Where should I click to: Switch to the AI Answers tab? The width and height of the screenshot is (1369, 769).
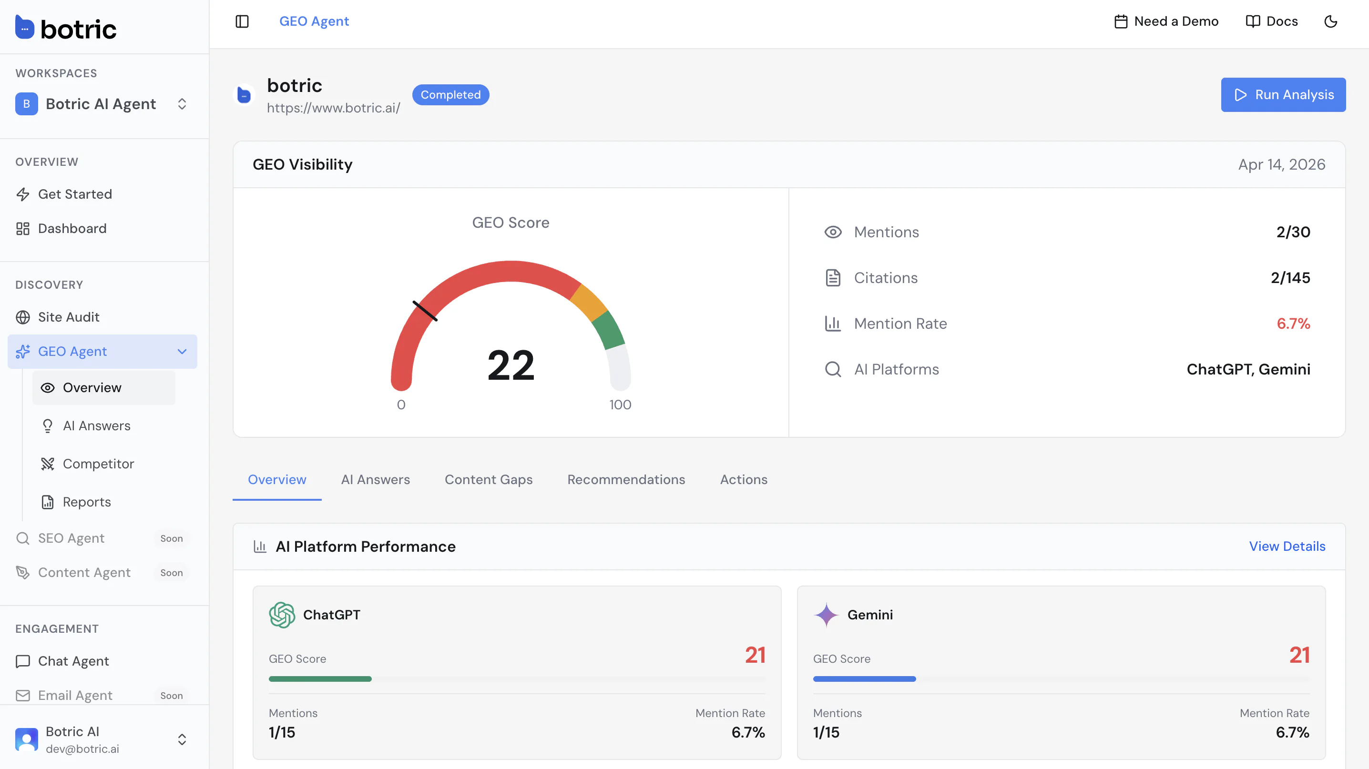click(x=375, y=480)
